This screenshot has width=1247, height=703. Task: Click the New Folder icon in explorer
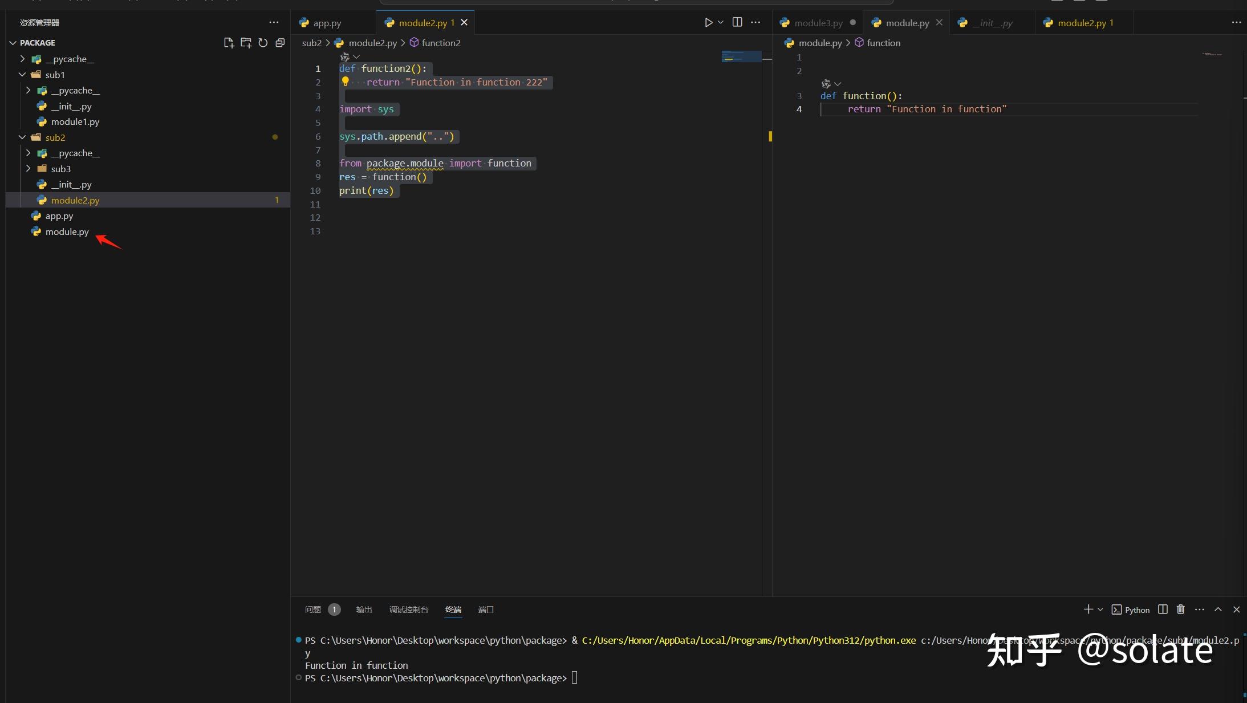[246, 43]
